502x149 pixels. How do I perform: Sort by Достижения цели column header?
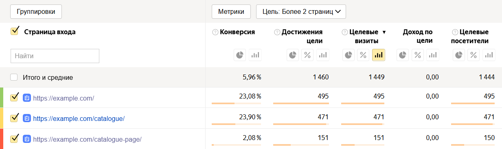coord(302,36)
